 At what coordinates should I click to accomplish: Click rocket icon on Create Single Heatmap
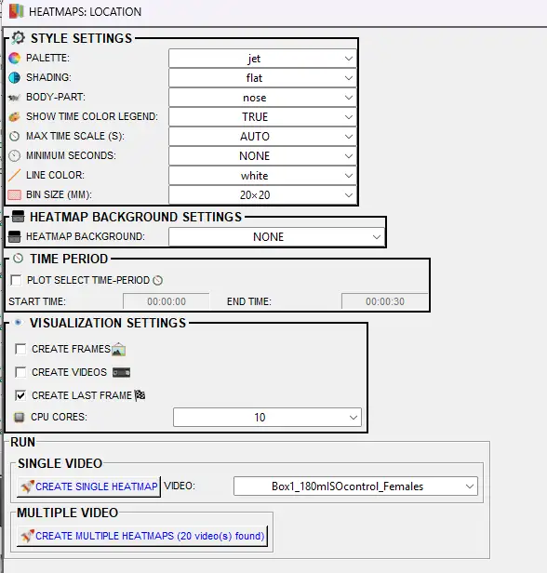tap(27, 486)
